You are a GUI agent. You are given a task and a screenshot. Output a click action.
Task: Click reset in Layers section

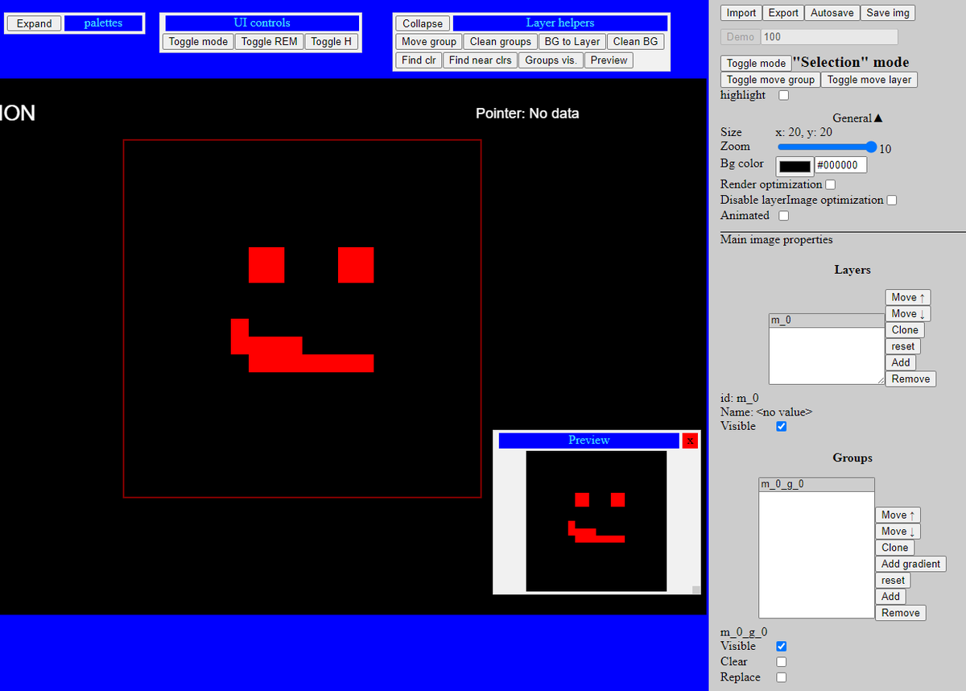902,346
